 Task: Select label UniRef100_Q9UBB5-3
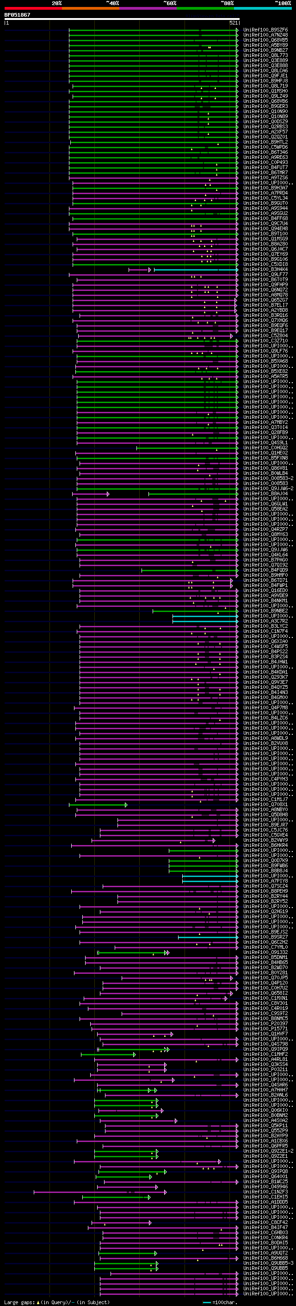(269, 1263)
